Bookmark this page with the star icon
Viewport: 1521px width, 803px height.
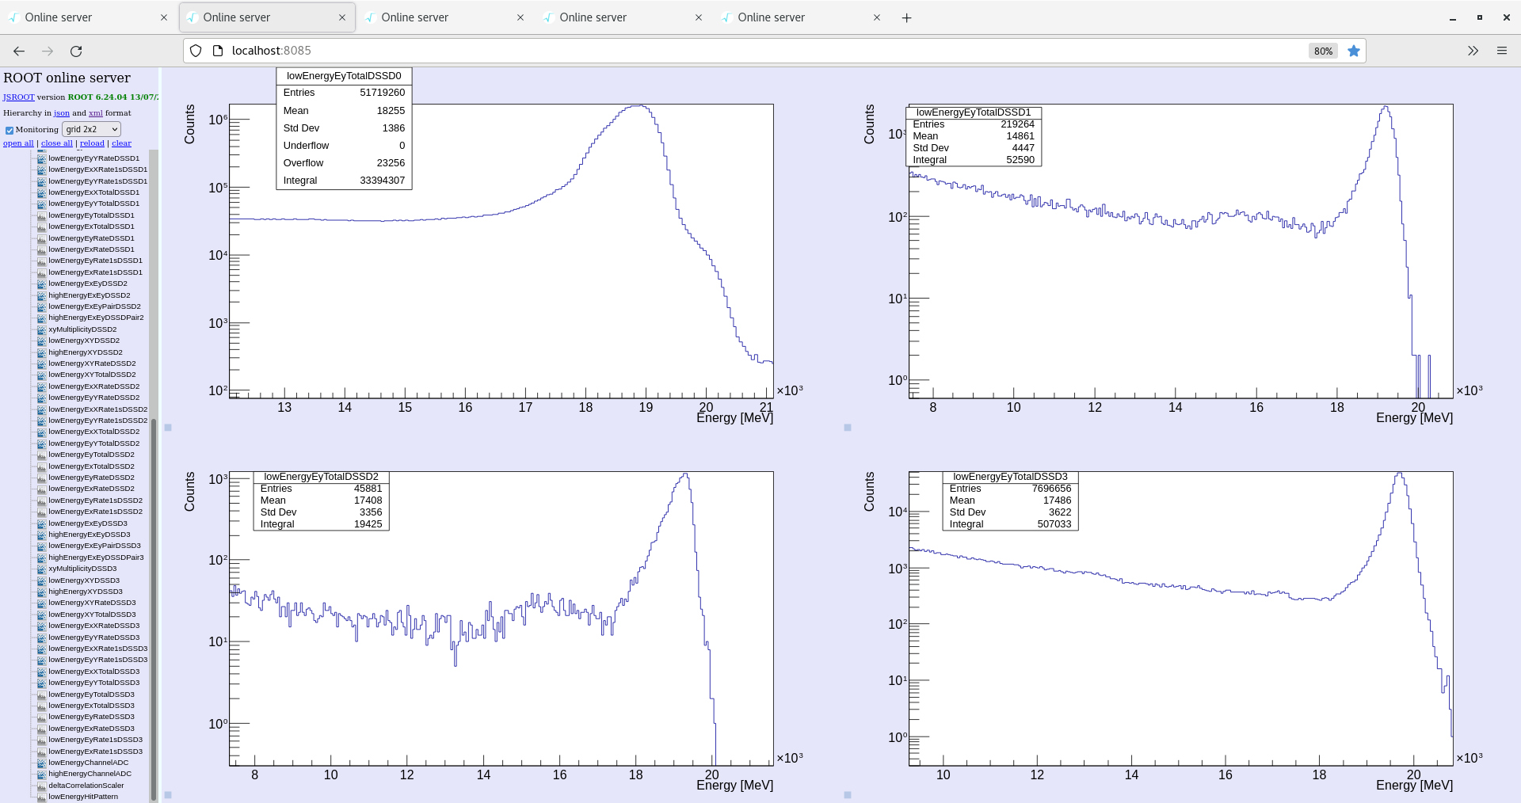1354,51
